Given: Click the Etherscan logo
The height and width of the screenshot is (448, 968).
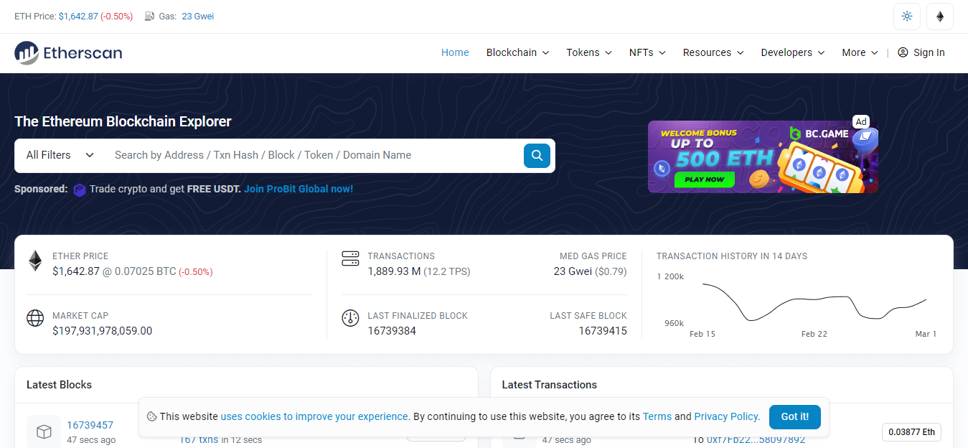Looking at the screenshot, I should (x=67, y=52).
